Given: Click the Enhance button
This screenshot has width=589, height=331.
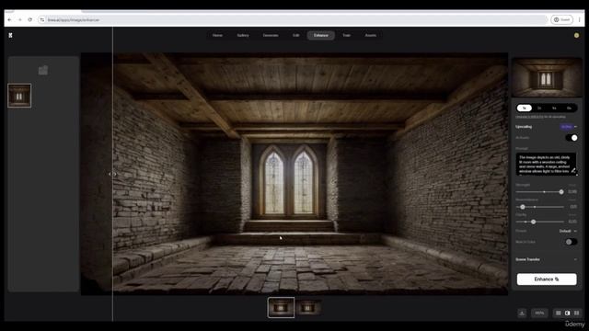Looking at the screenshot, I should (x=547, y=280).
